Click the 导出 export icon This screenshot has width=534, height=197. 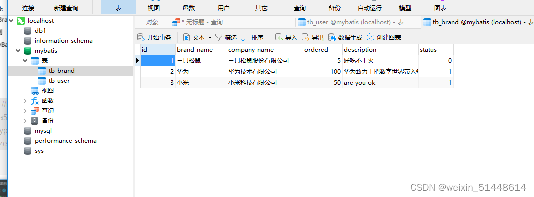(306, 37)
